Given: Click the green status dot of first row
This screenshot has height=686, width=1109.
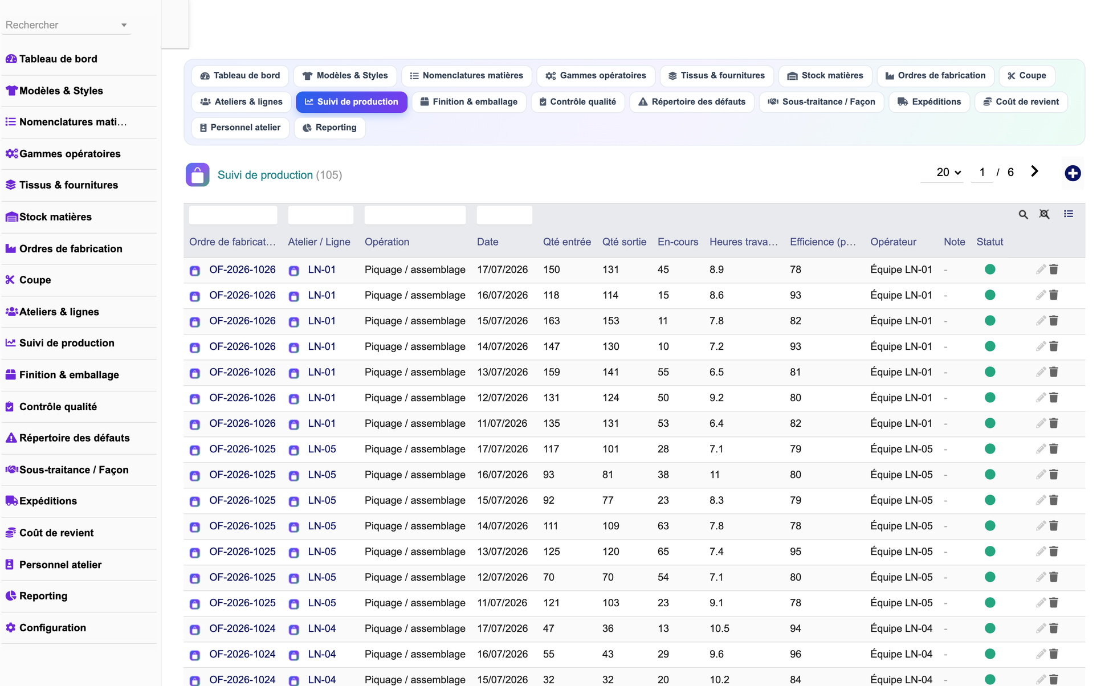Looking at the screenshot, I should click(990, 269).
